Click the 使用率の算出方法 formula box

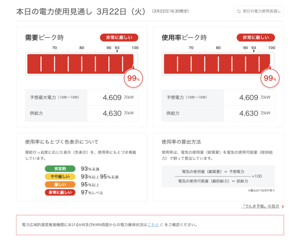click(218, 176)
